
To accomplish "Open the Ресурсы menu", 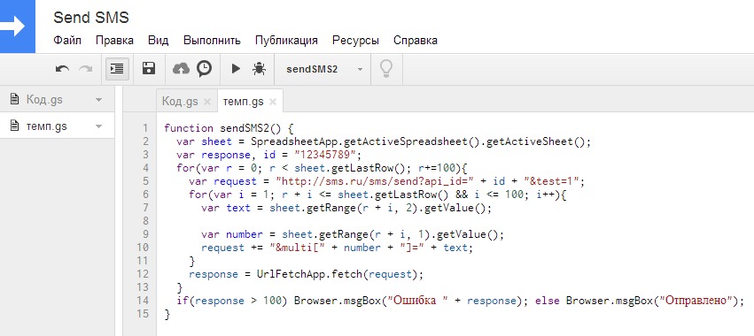I will (355, 41).
